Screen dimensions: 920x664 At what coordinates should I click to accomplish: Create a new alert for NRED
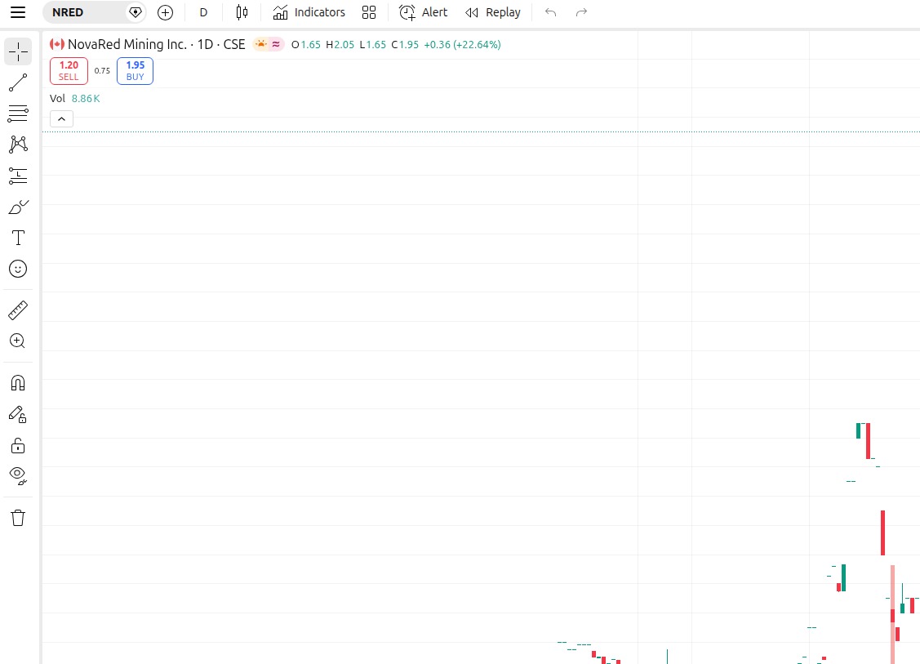coord(423,12)
